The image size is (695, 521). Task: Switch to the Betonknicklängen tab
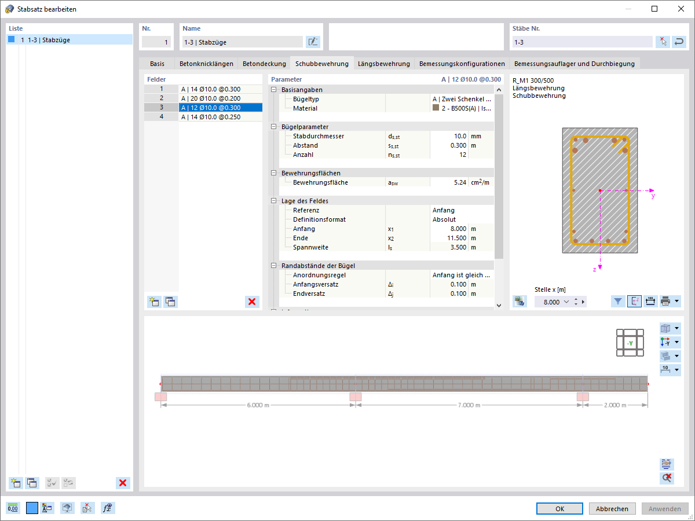pos(206,64)
